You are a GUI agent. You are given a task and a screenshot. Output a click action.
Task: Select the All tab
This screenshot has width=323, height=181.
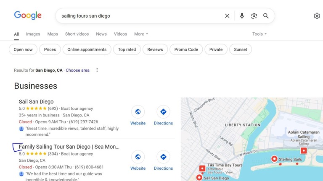16,34
